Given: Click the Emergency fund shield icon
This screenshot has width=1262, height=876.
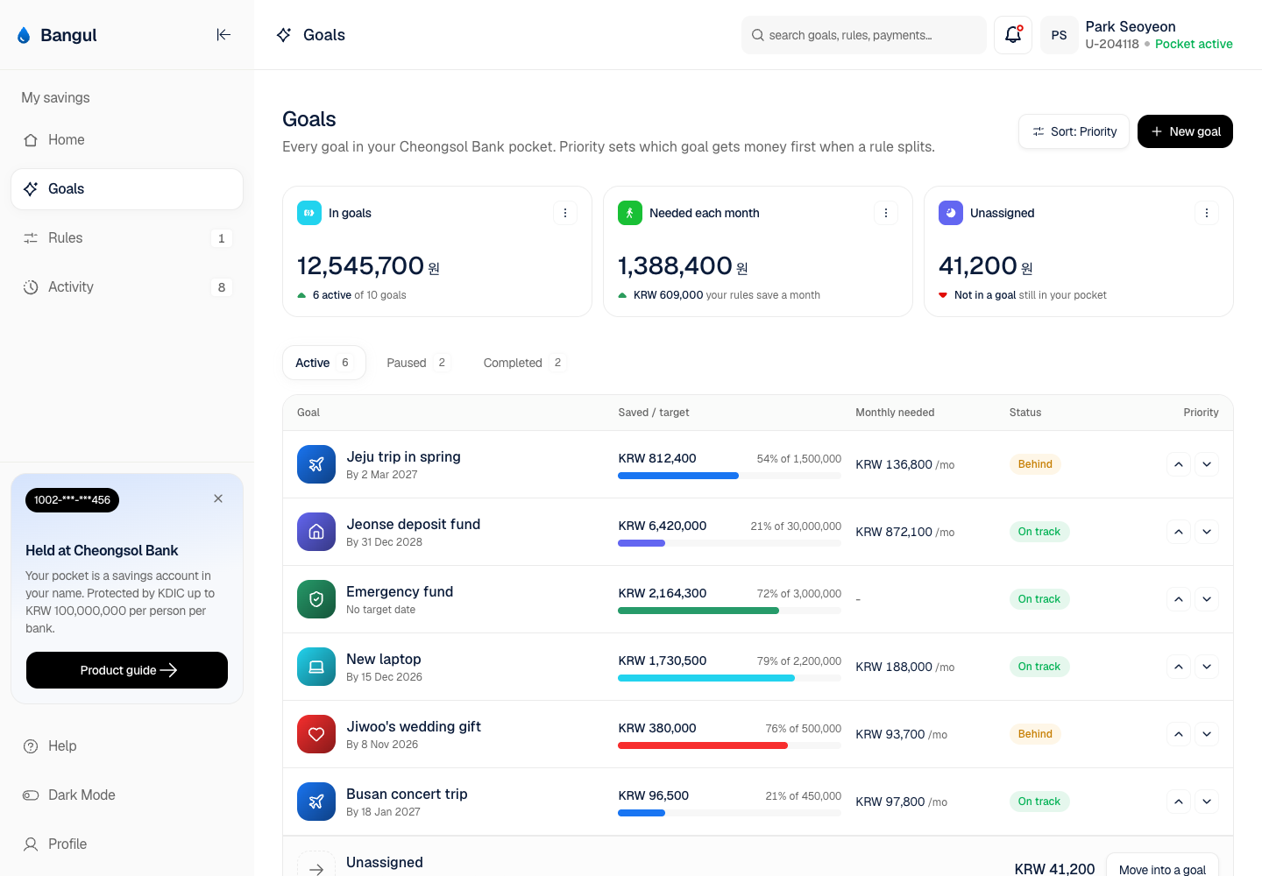Looking at the screenshot, I should click(316, 599).
